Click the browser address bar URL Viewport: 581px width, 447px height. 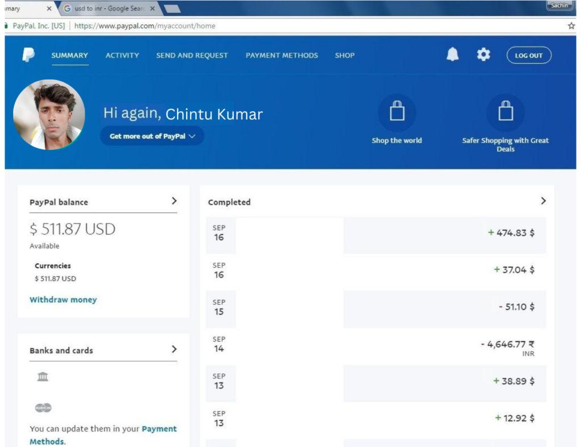pos(145,26)
